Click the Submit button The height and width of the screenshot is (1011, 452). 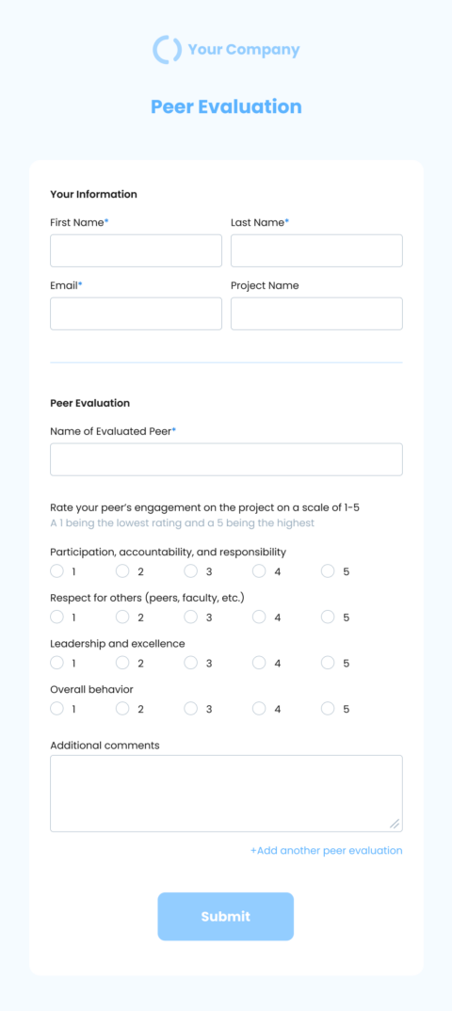pyautogui.click(x=226, y=916)
